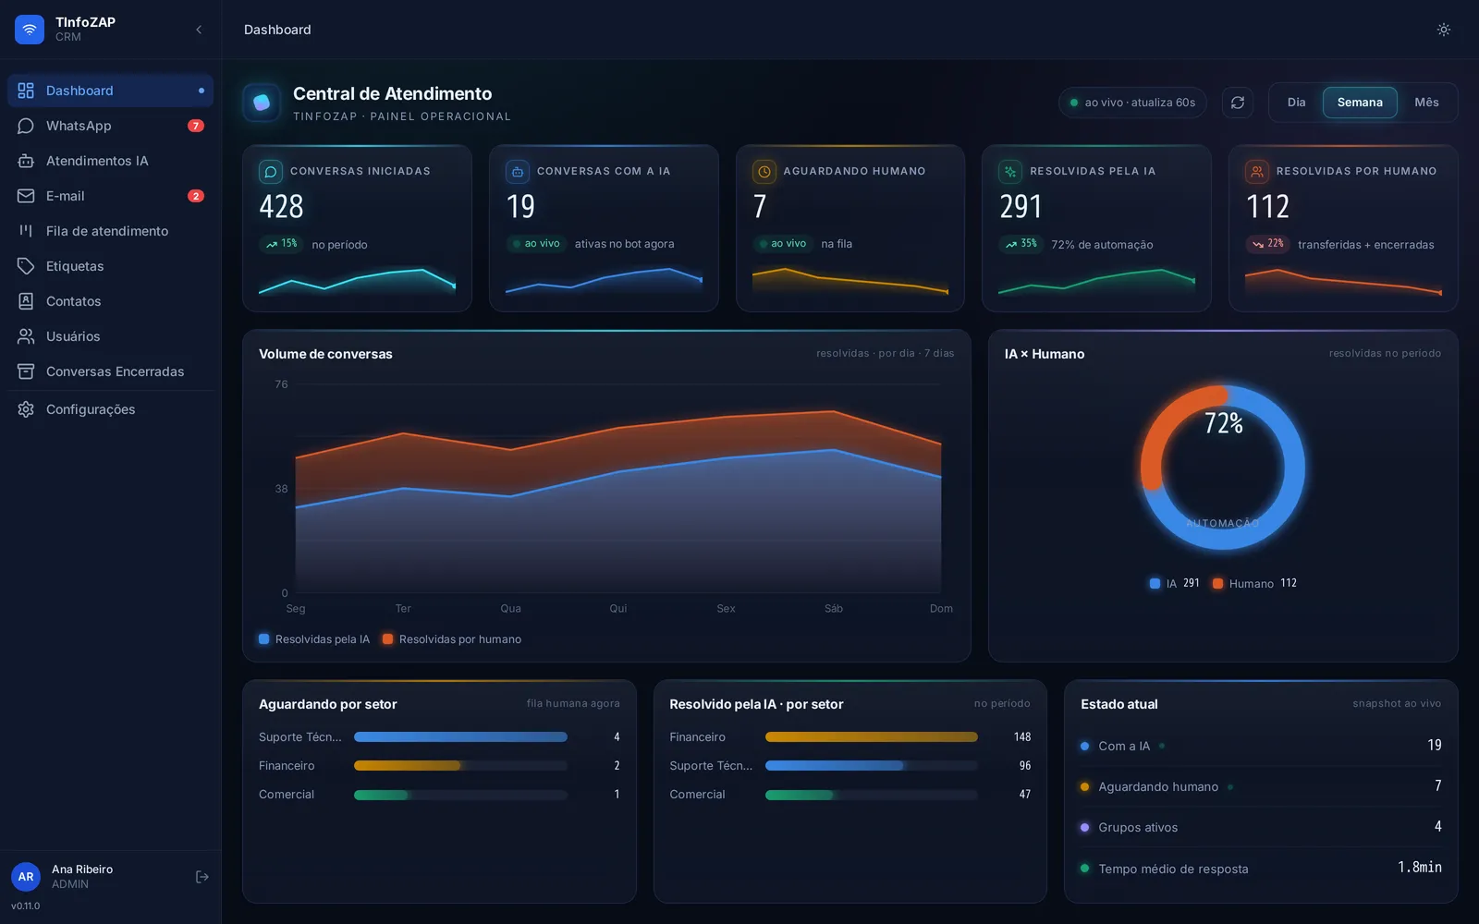Click Tempo médio de resposta row
This screenshot has width=1479, height=924.
point(1261,868)
